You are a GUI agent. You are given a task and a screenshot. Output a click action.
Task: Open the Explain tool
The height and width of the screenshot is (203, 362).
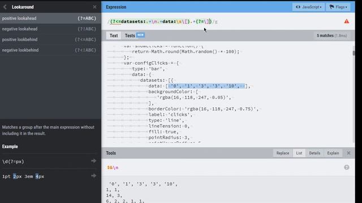pos(333,153)
